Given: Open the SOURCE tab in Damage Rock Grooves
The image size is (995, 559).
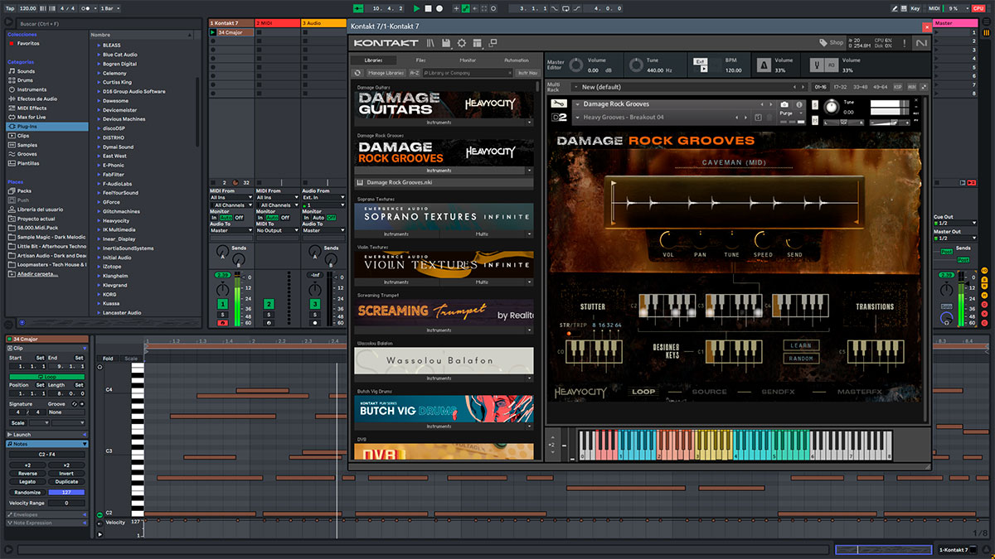Looking at the screenshot, I should coord(709,392).
